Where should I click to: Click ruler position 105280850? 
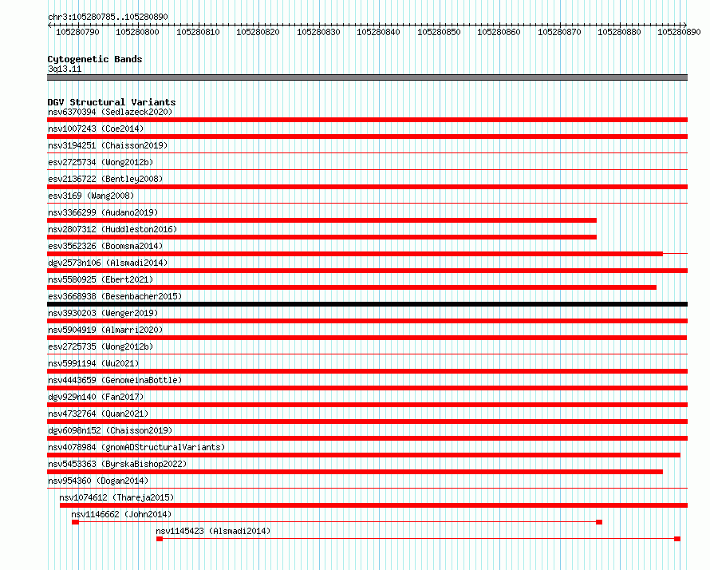(439, 32)
